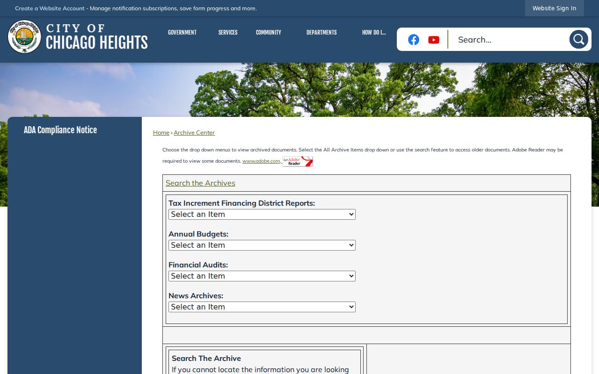Screen dimensions: 599x374
Task: Click the Annual Budgets label
Action: tap(198, 234)
